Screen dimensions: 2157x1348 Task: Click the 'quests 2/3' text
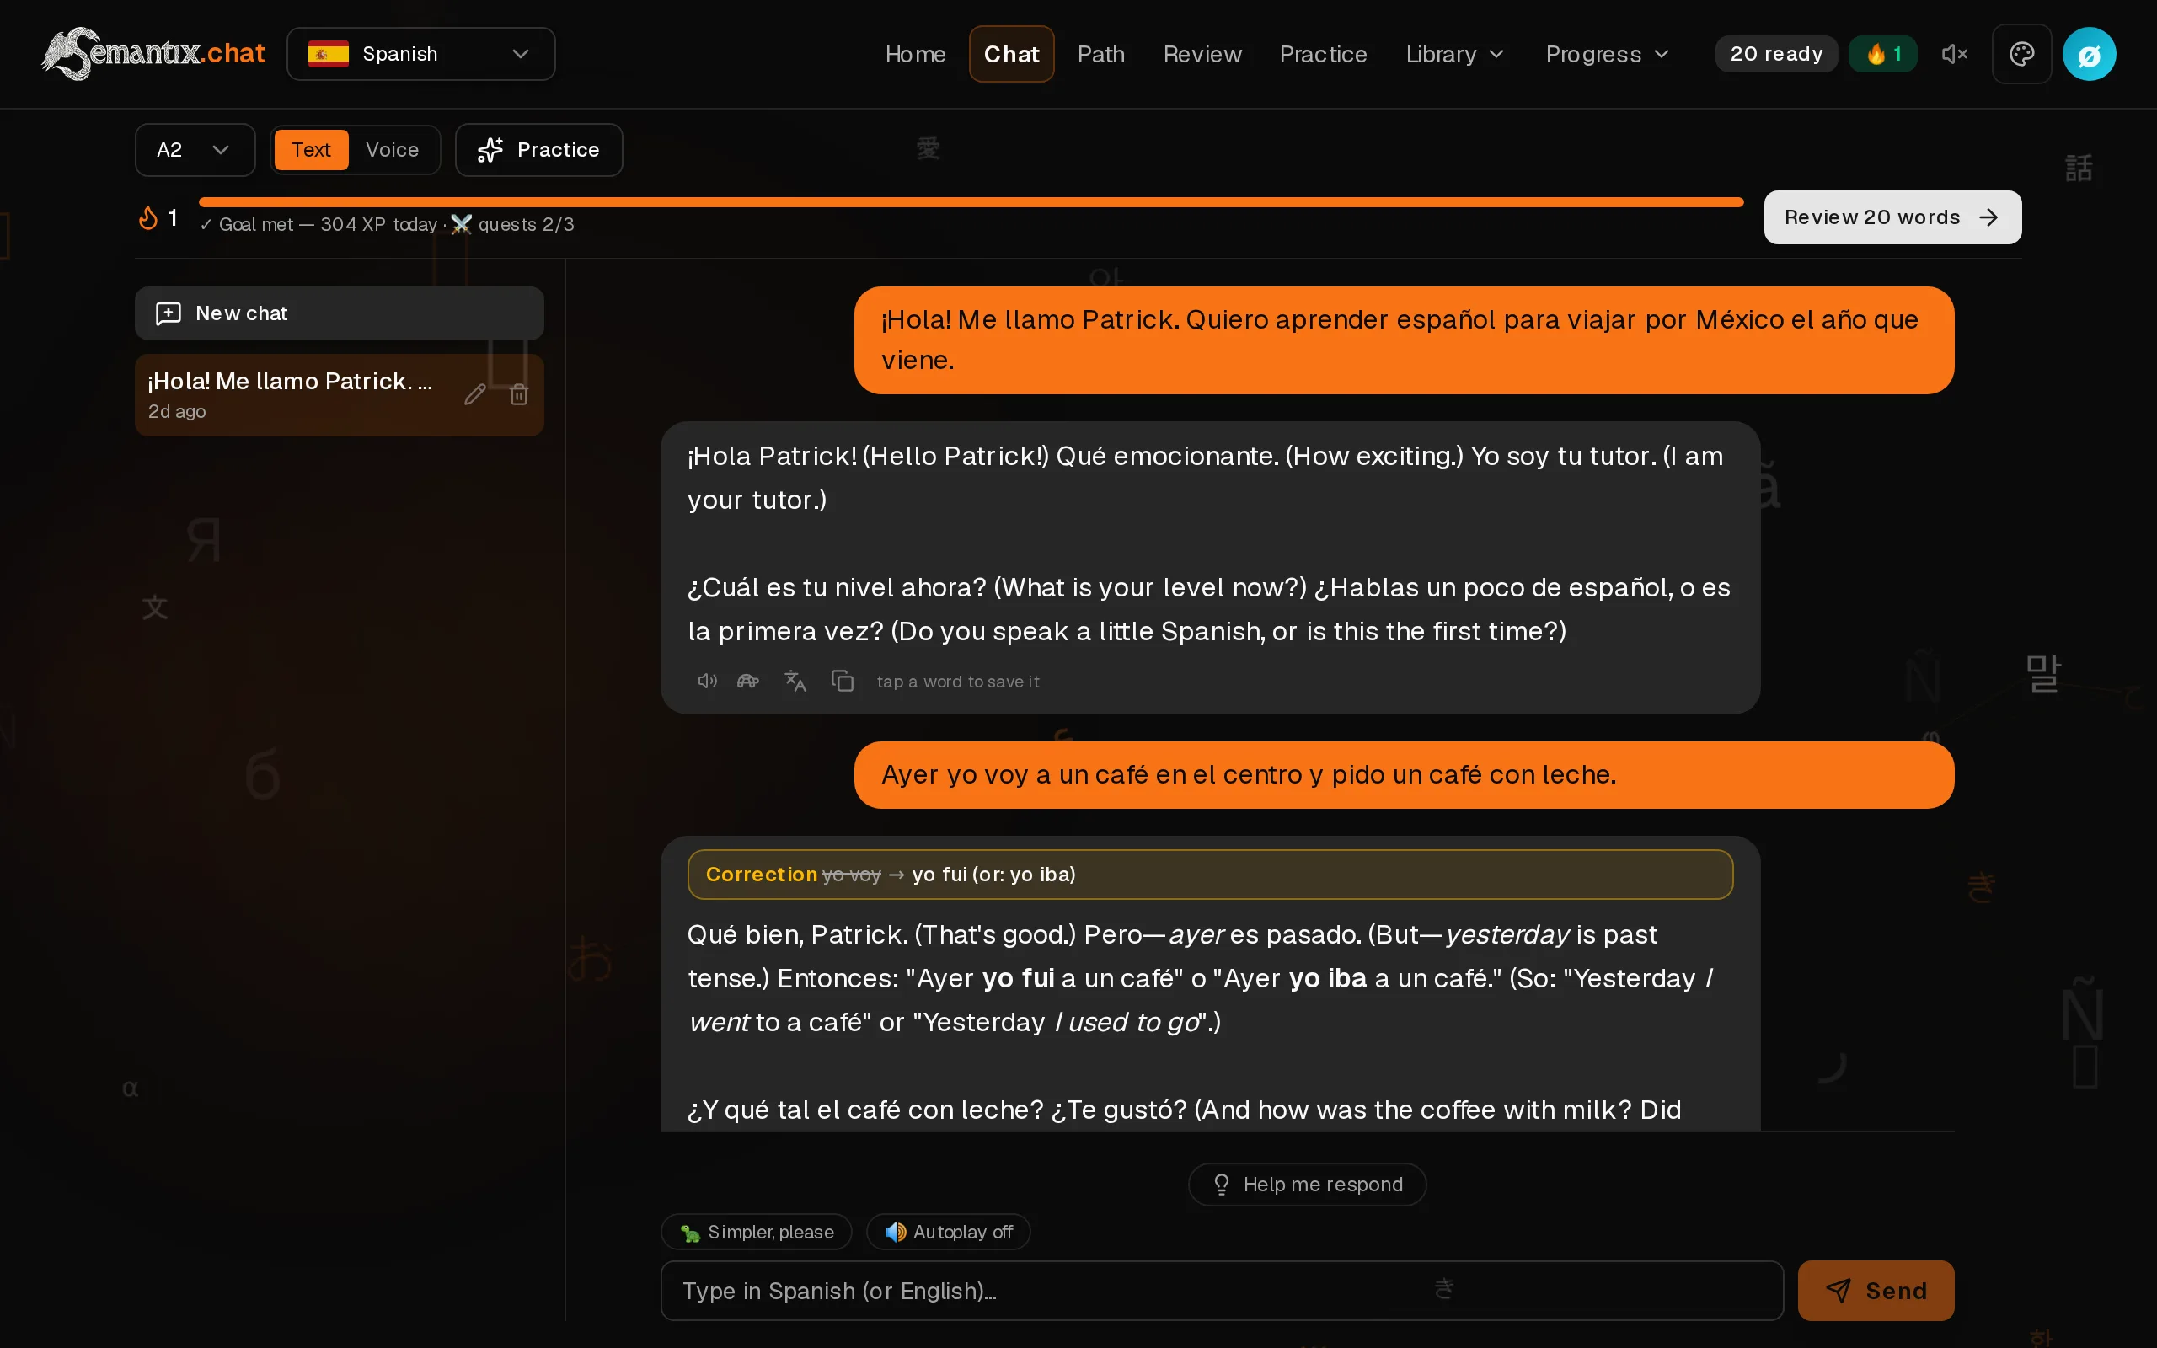coord(526,225)
